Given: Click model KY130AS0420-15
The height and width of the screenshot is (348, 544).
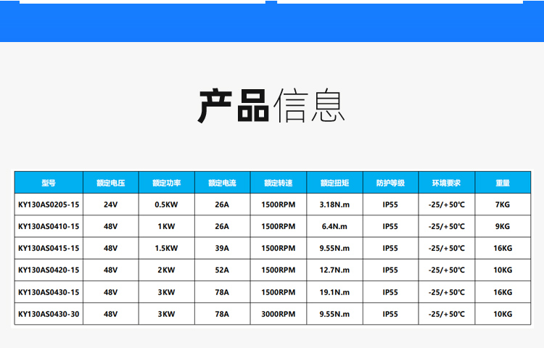Looking at the screenshot, I should coord(49,270).
